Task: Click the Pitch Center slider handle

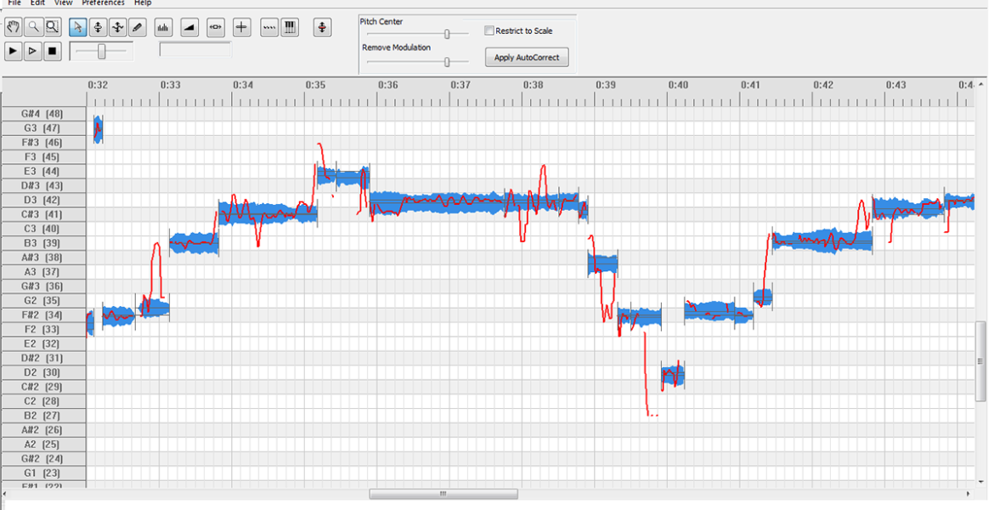Action: (447, 34)
